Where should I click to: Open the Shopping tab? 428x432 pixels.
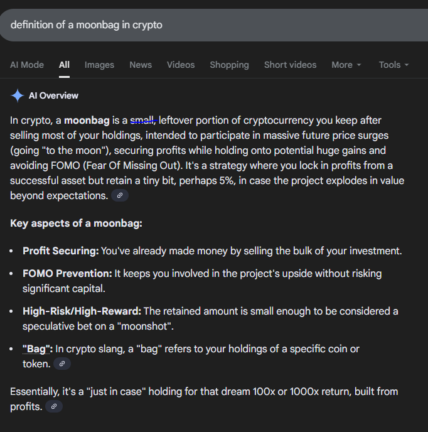[x=230, y=65]
